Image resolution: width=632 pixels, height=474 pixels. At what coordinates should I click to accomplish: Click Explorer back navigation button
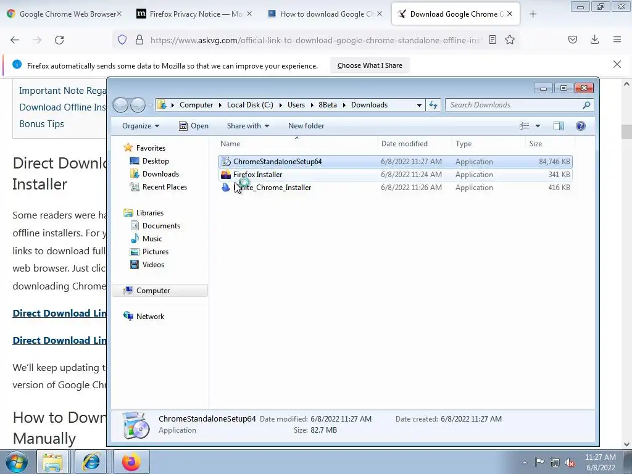click(x=120, y=105)
